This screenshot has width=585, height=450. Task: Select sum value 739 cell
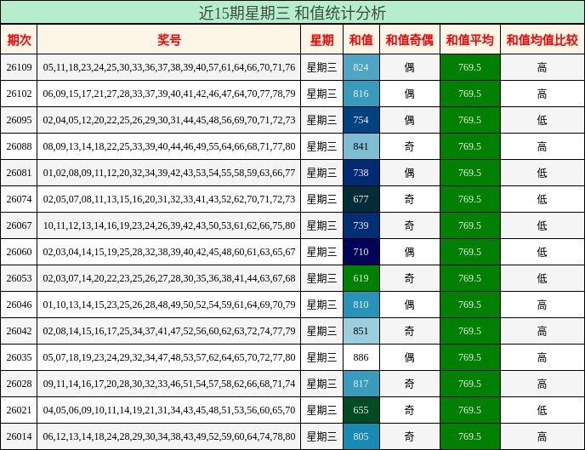click(361, 225)
